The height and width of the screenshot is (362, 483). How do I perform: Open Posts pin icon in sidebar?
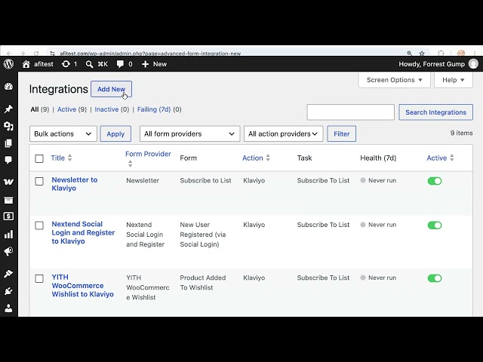point(8,109)
